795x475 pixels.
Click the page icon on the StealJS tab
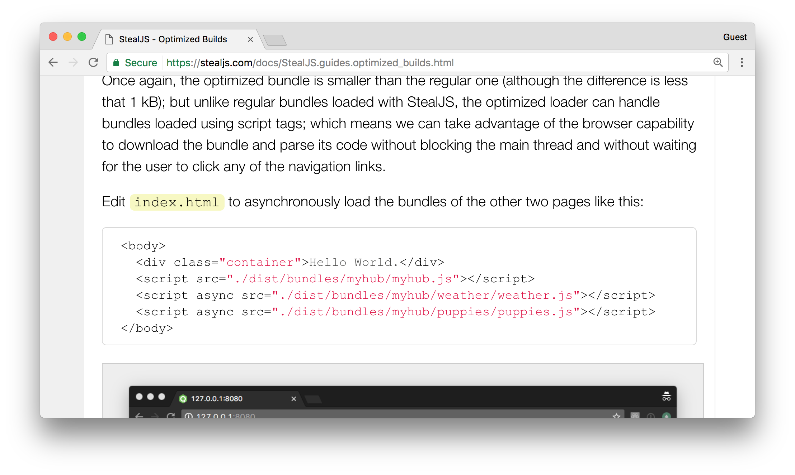[x=109, y=39]
